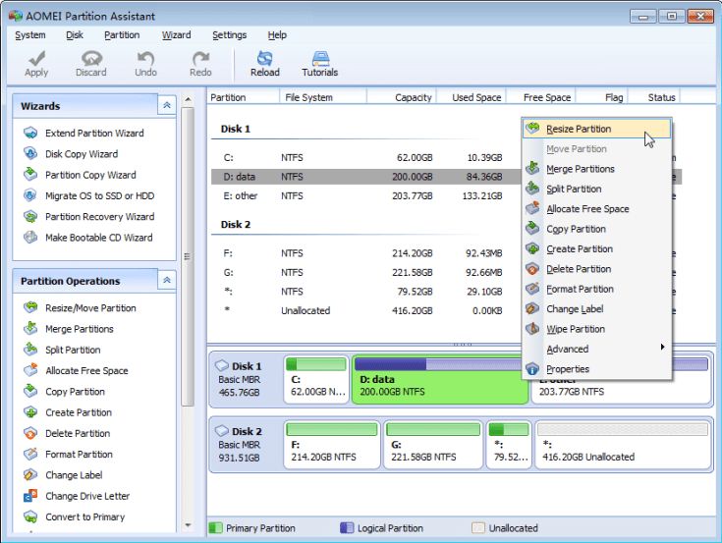Click the Reload toolbar icon

coord(265,59)
